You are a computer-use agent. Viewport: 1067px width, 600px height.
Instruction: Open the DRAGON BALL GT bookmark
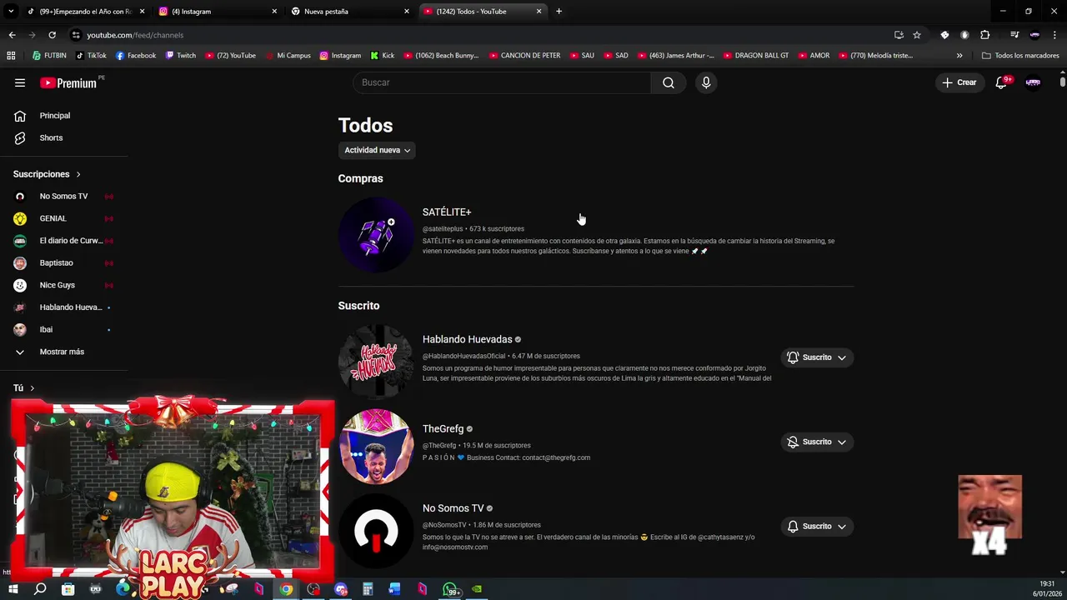coord(756,56)
